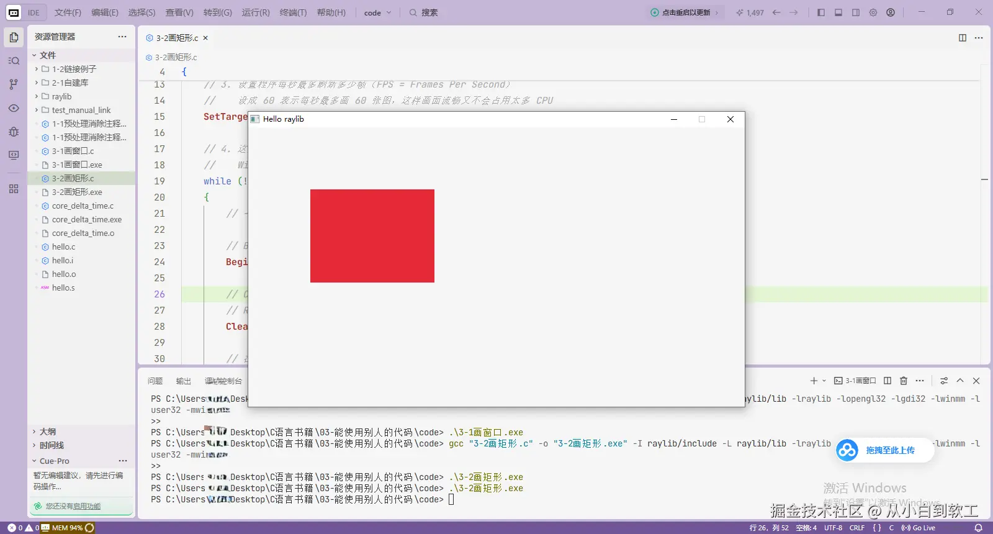This screenshot has width=993, height=534.
Task: Toggle the secondary sidebar visibility
Action: tap(856, 12)
